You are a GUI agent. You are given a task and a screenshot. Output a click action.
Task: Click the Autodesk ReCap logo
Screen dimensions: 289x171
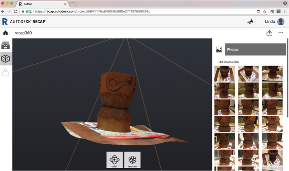click(x=24, y=22)
